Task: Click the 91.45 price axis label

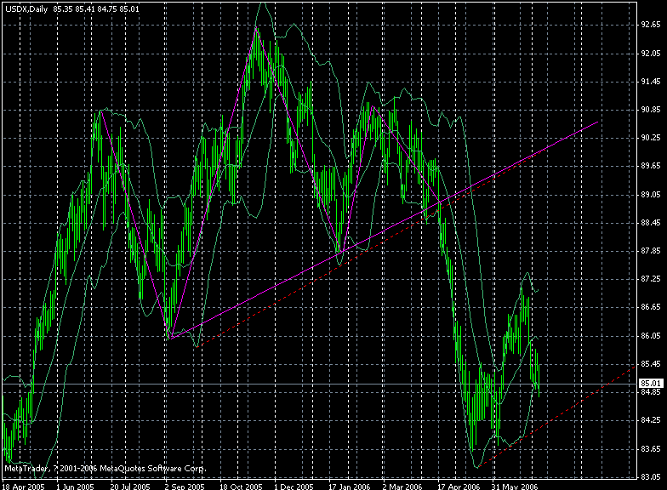Action: click(652, 82)
